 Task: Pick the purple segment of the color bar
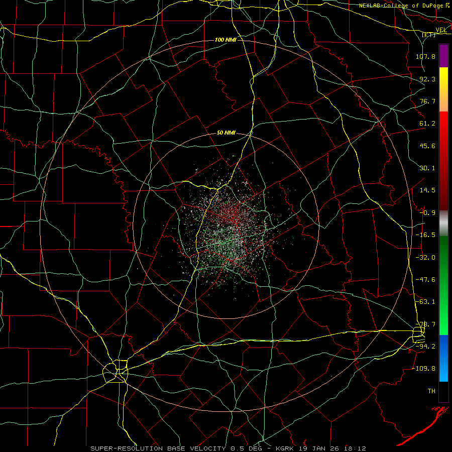443,56
